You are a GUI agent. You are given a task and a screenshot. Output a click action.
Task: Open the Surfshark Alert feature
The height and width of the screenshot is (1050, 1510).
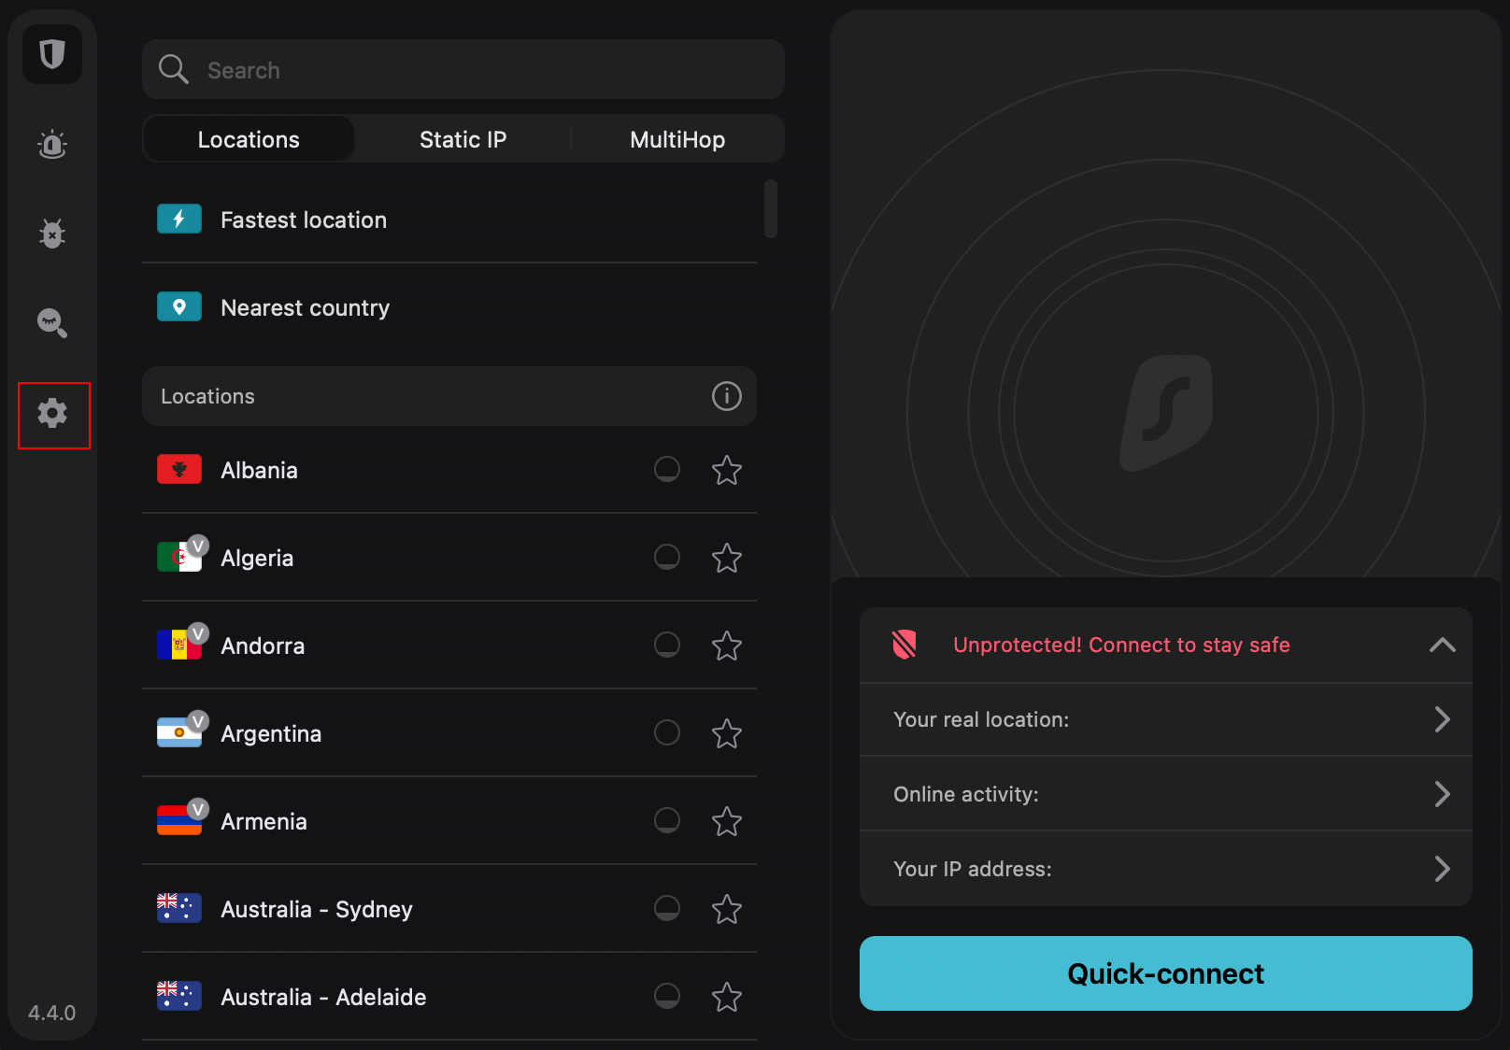[x=52, y=145]
